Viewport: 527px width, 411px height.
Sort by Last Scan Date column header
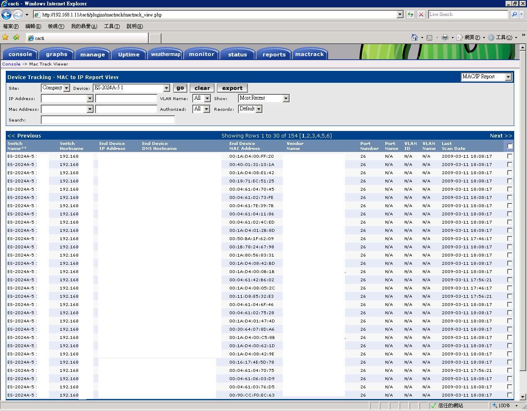tap(453, 146)
